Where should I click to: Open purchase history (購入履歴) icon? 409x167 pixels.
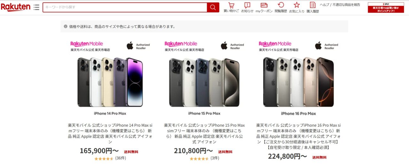coord(313,7)
